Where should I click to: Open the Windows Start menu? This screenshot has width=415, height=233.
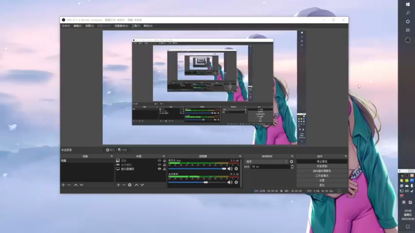click(408, 4)
